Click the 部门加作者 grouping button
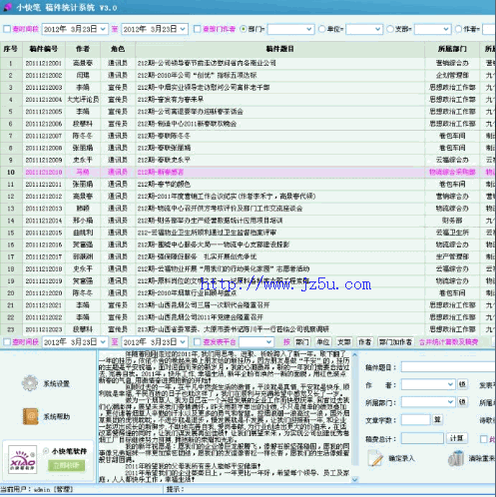This screenshot has width=496, height=497. [395, 342]
